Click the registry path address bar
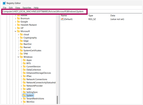 pyautogui.click(x=44, y=12)
